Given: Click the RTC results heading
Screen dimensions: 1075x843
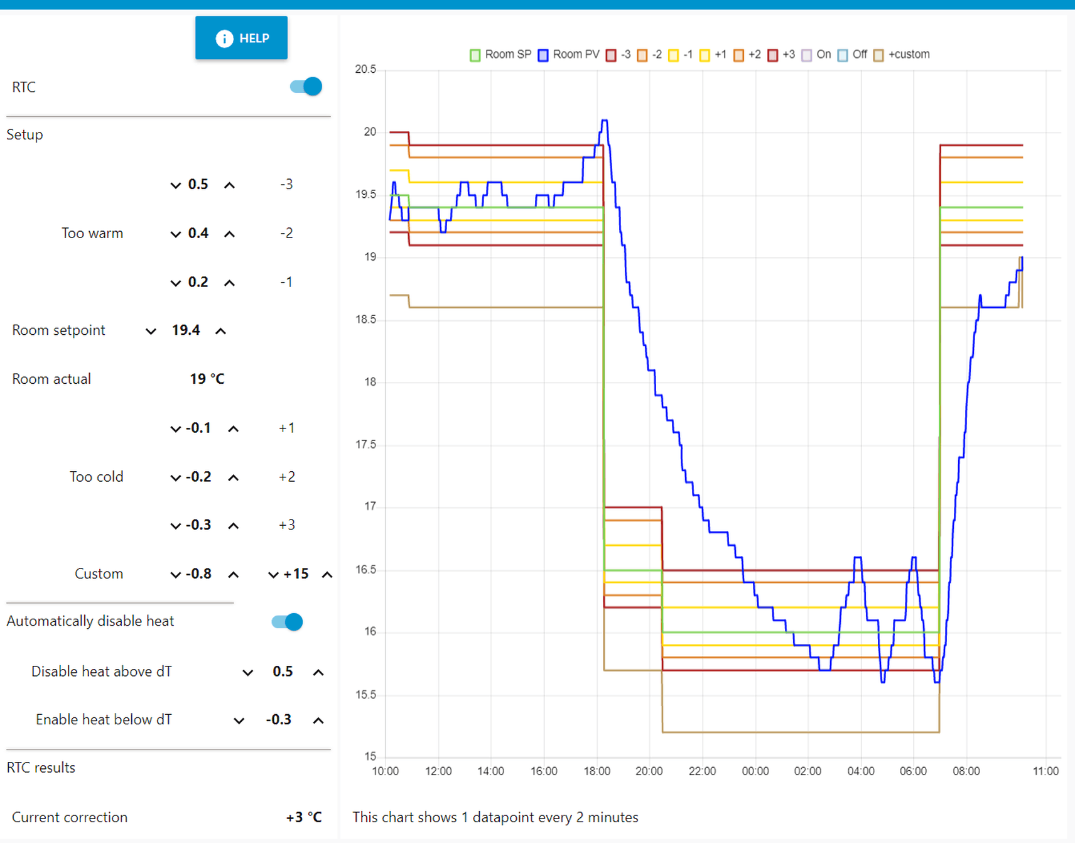Looking at the screenshot, I should point(41,768).
